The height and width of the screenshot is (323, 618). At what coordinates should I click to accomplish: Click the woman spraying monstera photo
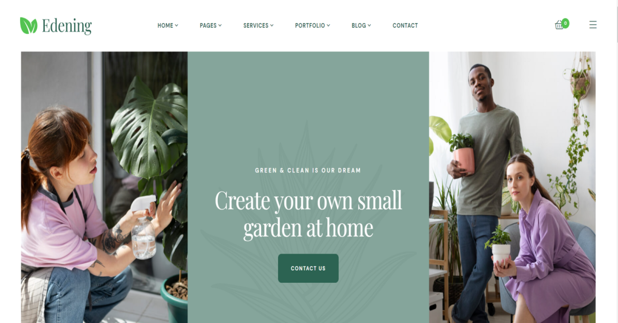click(x=104, y=187)
